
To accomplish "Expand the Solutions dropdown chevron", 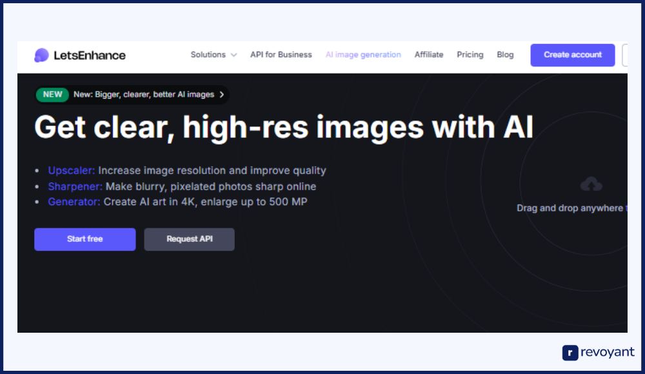I will [x=233, y=55].
